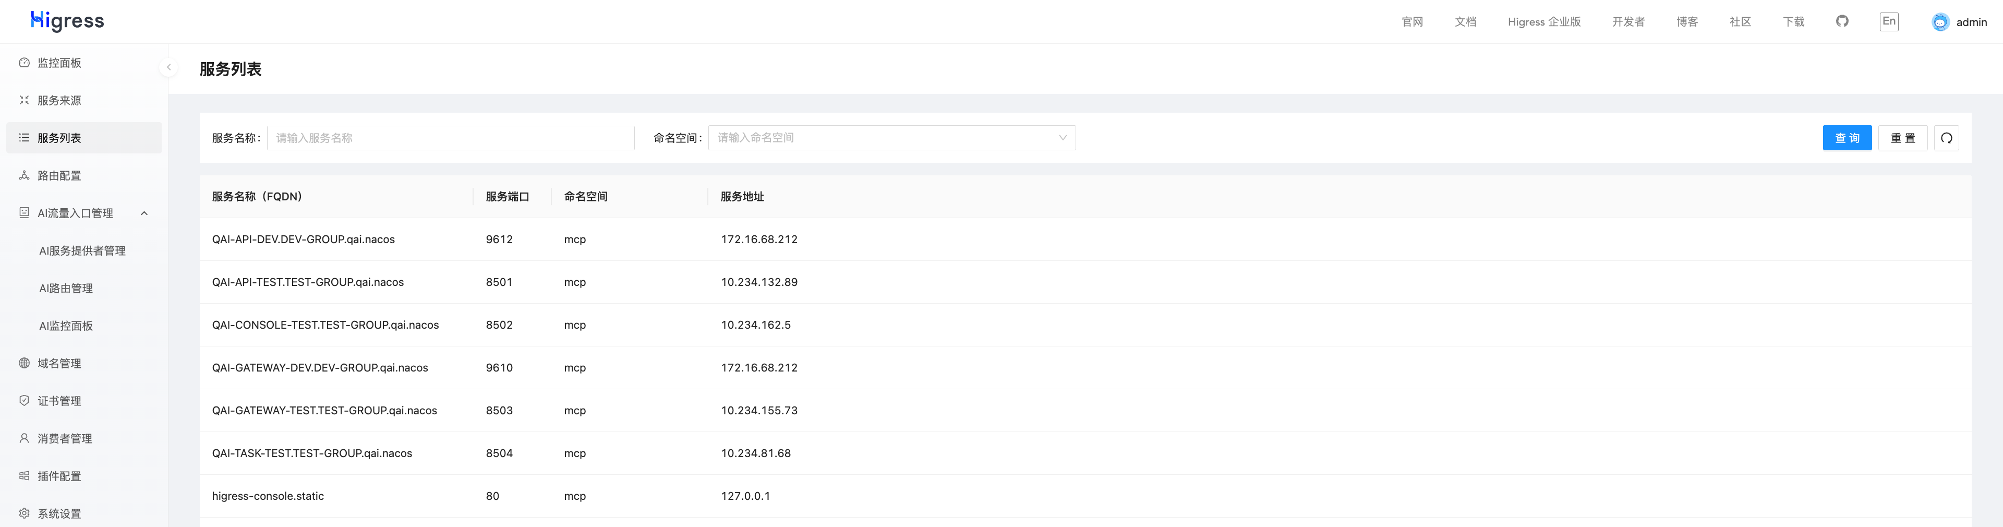The width and height of the screenshot is (2003, 527).
Task: Click the 服务列表 list icon
Action: 24,138
